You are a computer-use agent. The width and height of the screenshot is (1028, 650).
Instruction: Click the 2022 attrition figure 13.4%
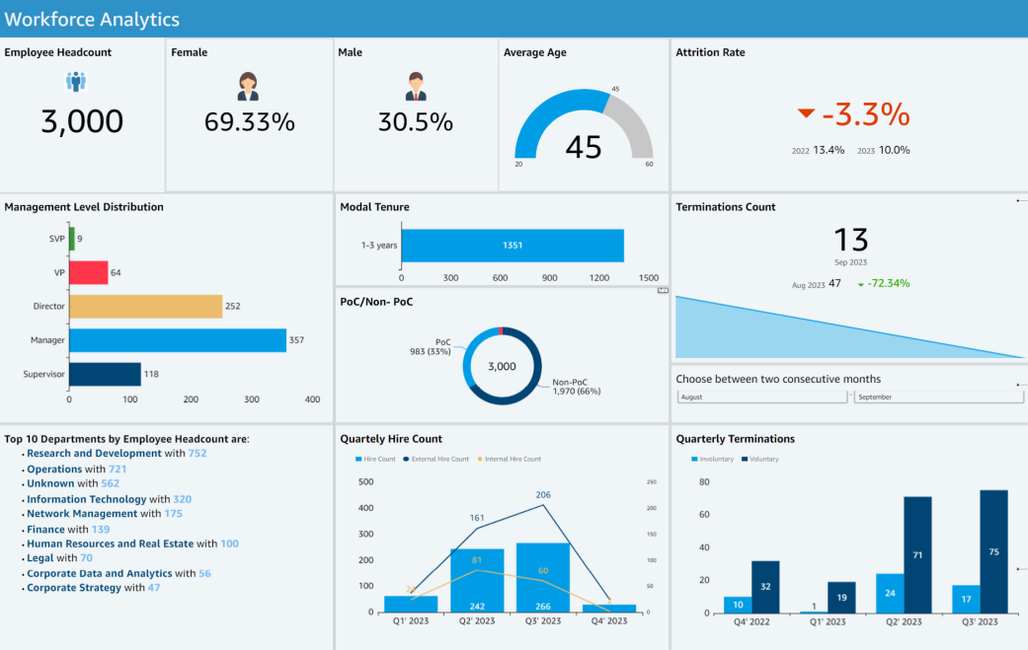pyautogui.click(x=829, y=150)
